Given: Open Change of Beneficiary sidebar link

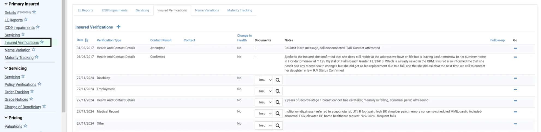Looking at the screenshot, I should tap(23, 107).
